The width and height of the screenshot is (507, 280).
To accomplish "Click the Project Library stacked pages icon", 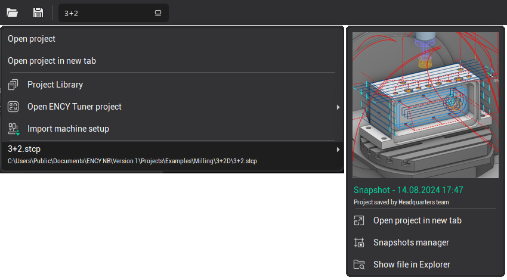I will 14,85.
